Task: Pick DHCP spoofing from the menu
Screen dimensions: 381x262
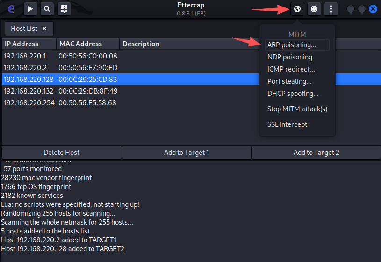Action: (297, 94)
